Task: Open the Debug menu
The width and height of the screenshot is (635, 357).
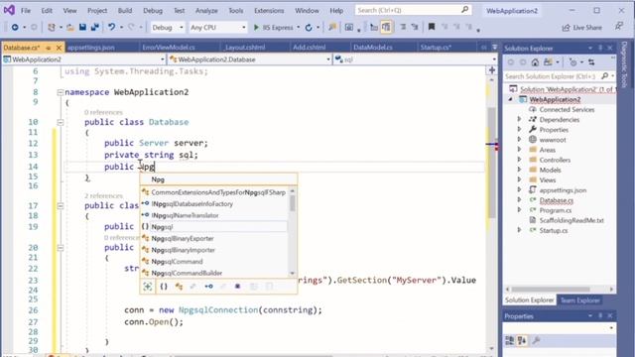Action: 153,11
